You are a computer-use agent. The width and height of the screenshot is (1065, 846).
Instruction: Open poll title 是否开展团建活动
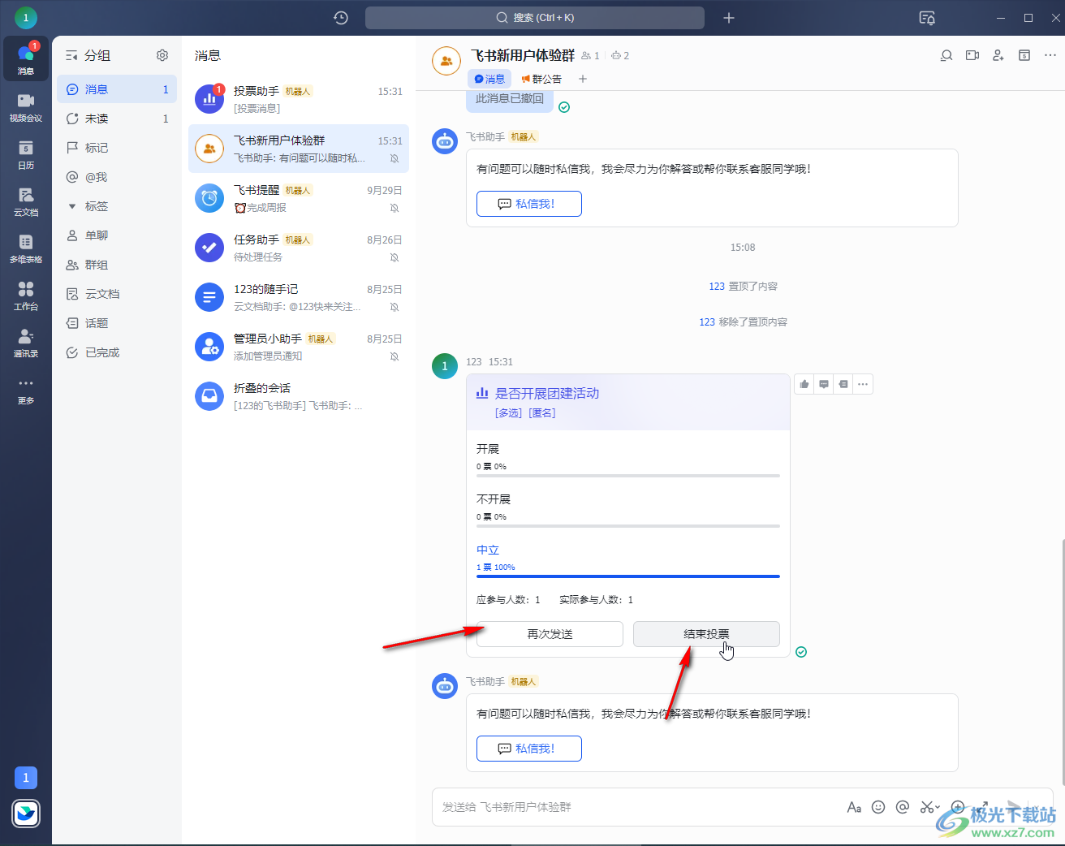click(x=547, y=394)
